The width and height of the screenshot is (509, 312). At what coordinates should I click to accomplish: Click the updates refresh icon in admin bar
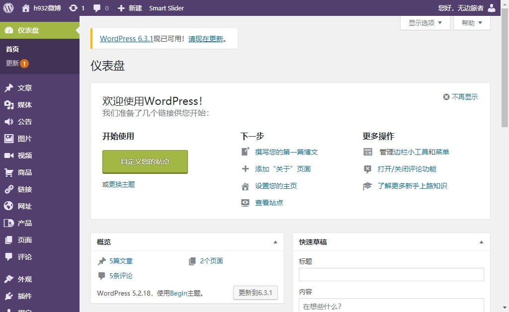[74, 8]
